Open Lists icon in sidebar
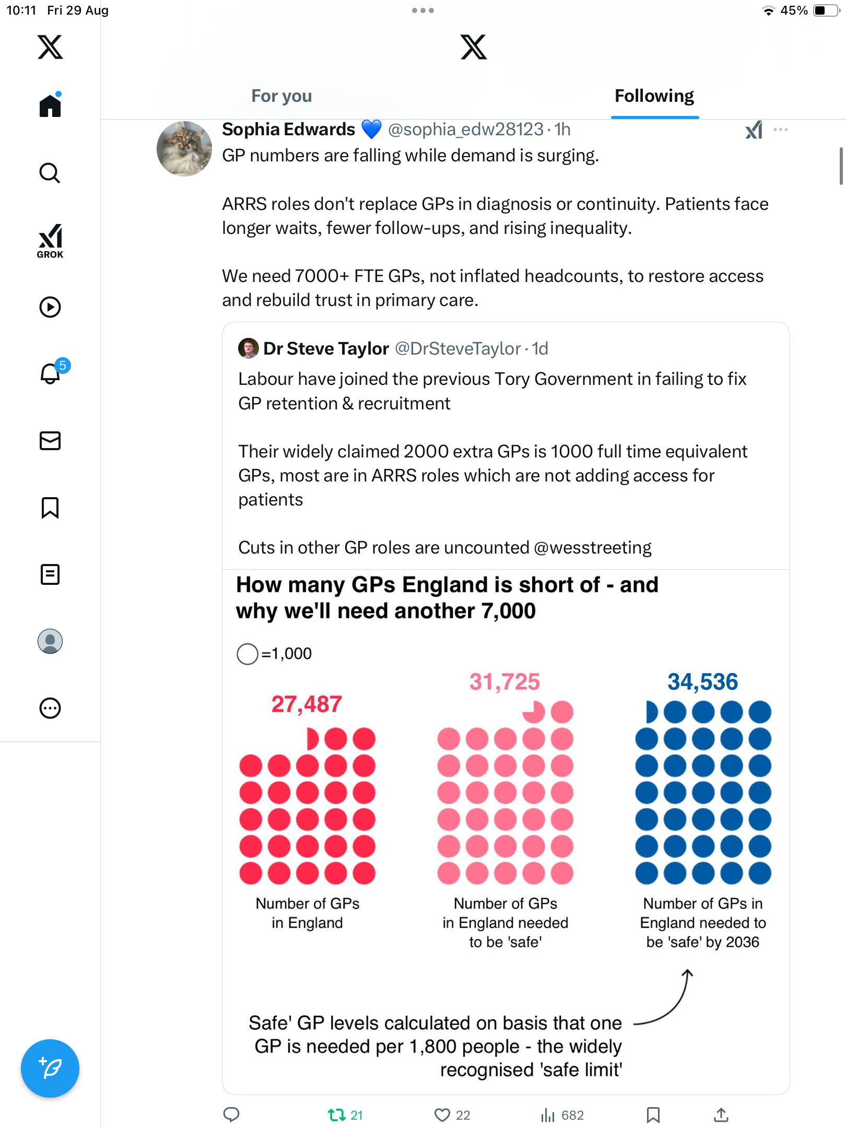846x1128 pixels. 50,574
